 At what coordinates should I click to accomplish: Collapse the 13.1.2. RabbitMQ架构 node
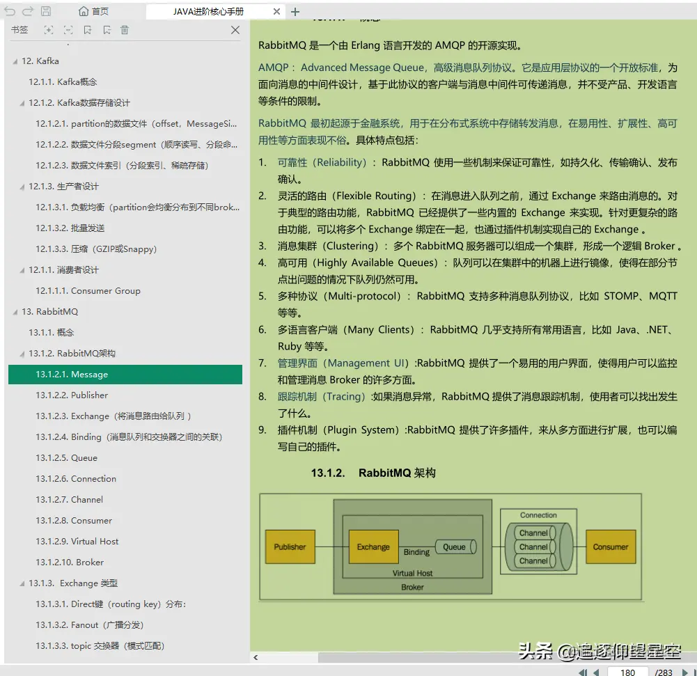(22, 354)
